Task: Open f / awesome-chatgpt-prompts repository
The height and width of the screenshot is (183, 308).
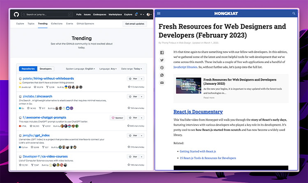Action: tap(44, 117)
